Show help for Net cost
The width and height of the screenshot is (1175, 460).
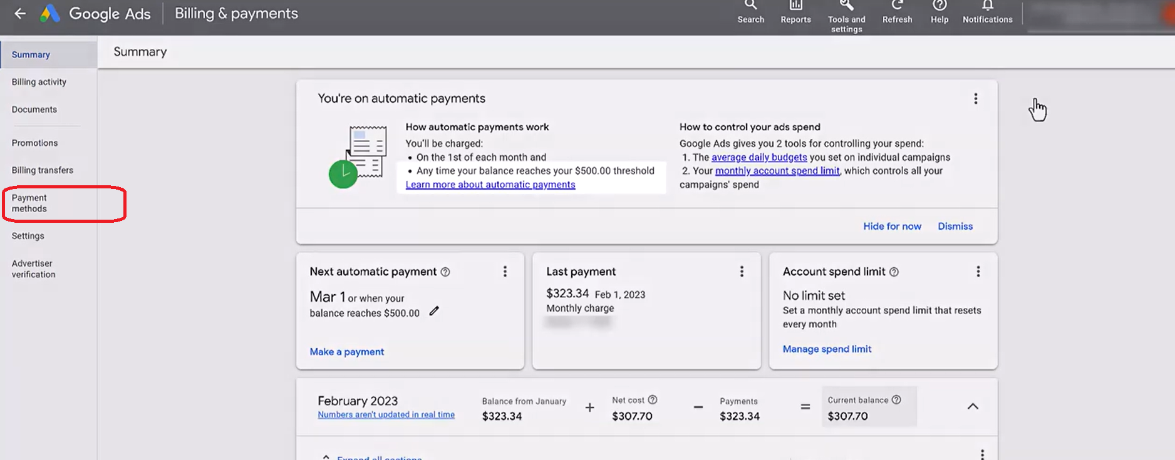click(x=652, y=400)
